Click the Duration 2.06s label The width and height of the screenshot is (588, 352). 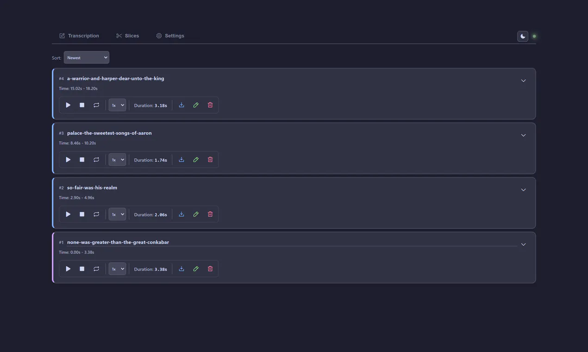tap(150, 215)
